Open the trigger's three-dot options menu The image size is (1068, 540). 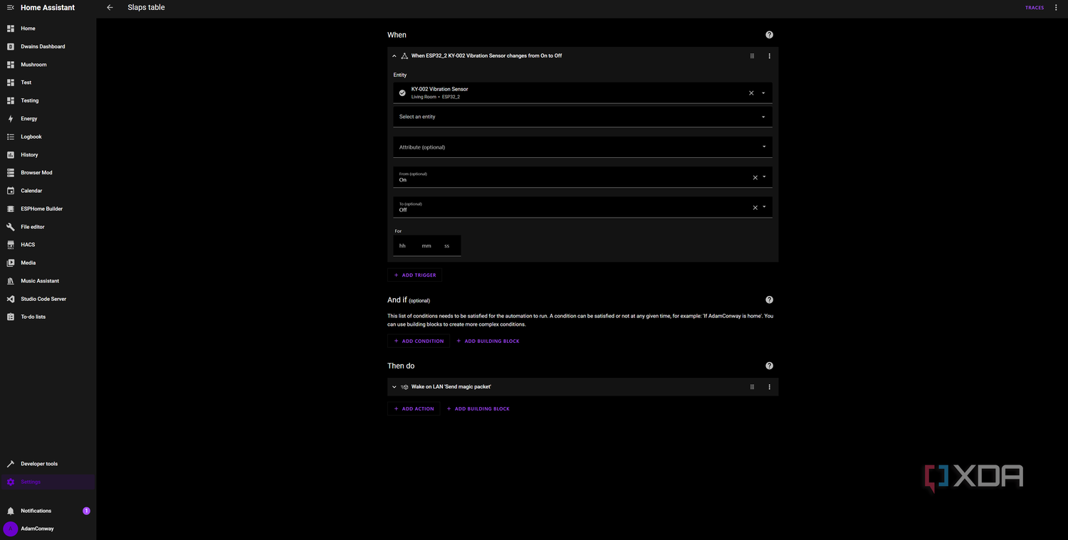[x=769, y=56]
